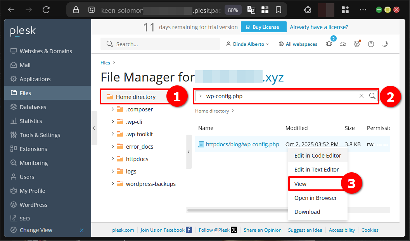
Task: Expand the httpdocs folder tree
Action: click(113, 159)
